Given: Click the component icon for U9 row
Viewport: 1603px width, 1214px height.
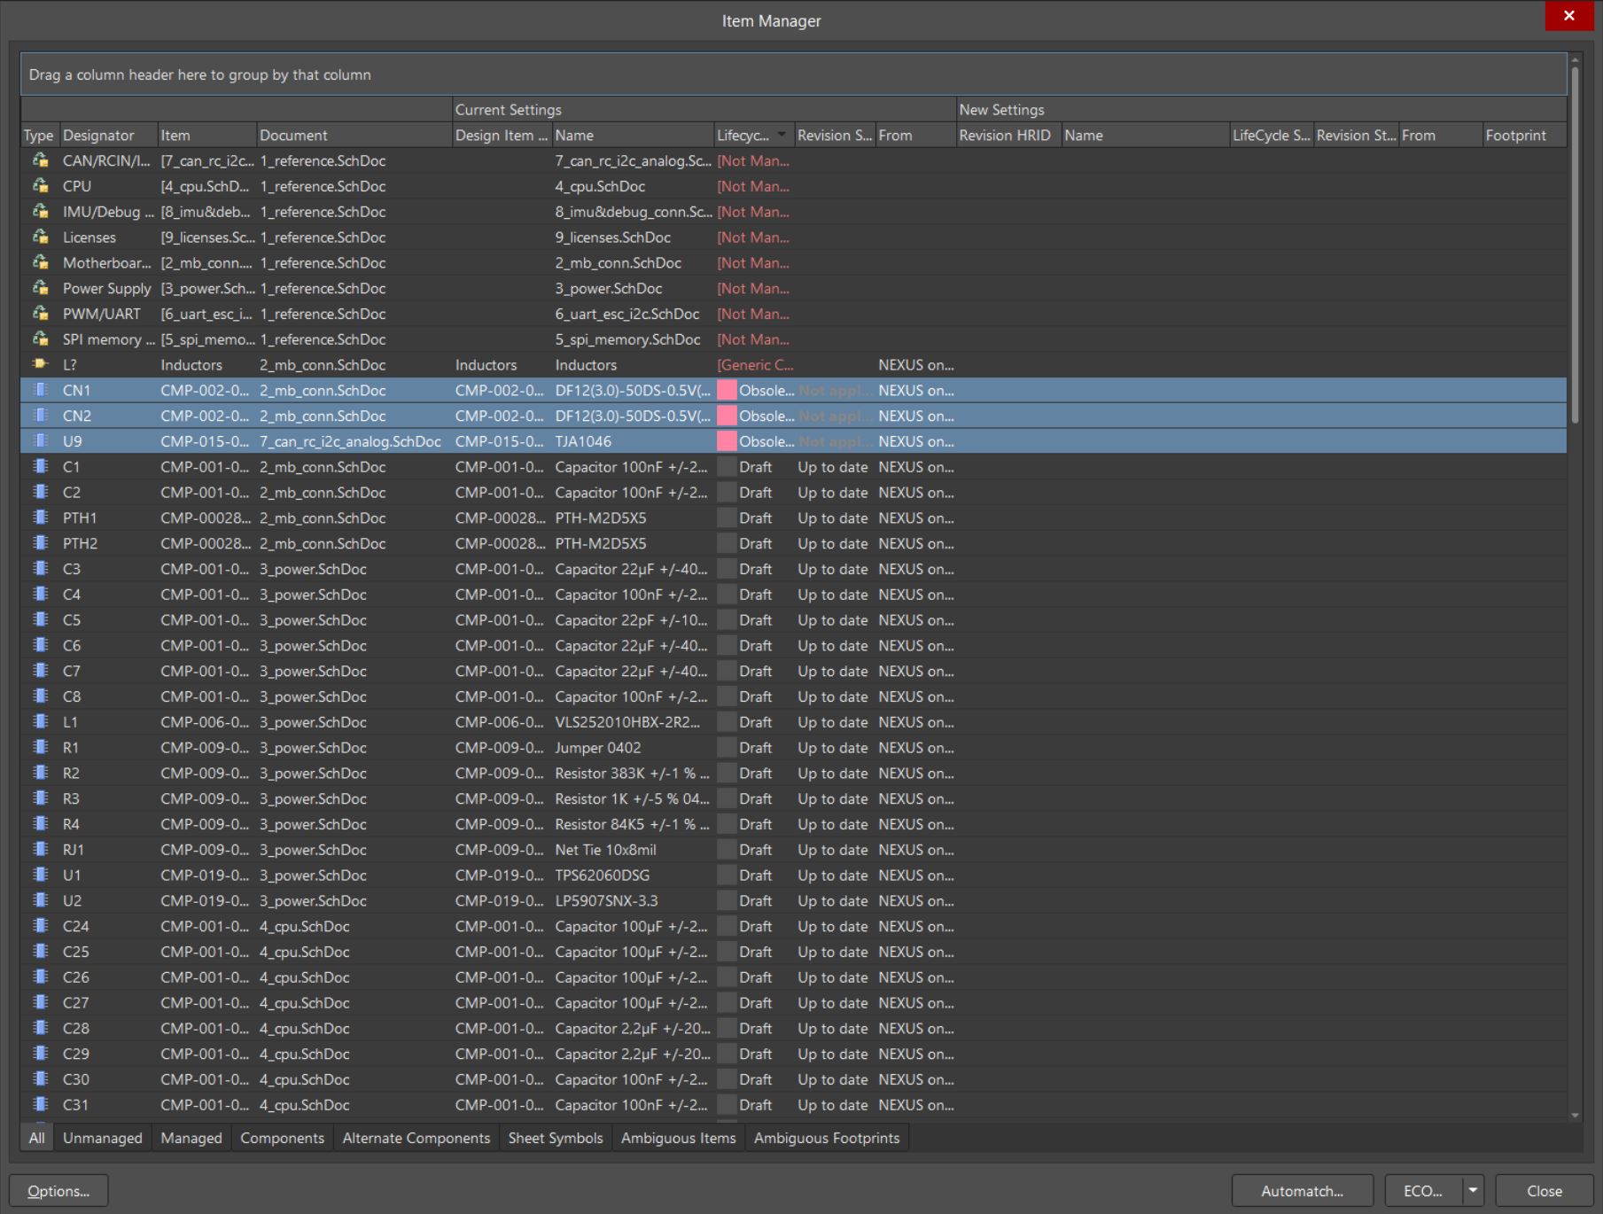Looking at the screenshot, I should pos(40,441).
